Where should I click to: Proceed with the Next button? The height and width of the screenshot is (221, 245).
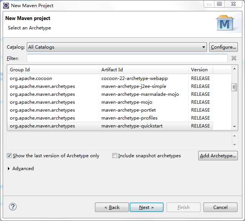click(147, 207)
